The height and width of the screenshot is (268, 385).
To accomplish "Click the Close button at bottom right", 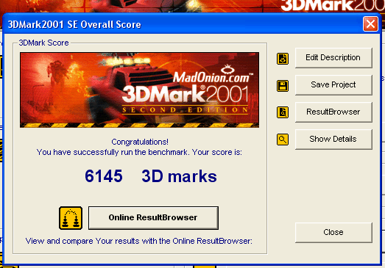I will point(333,233).
